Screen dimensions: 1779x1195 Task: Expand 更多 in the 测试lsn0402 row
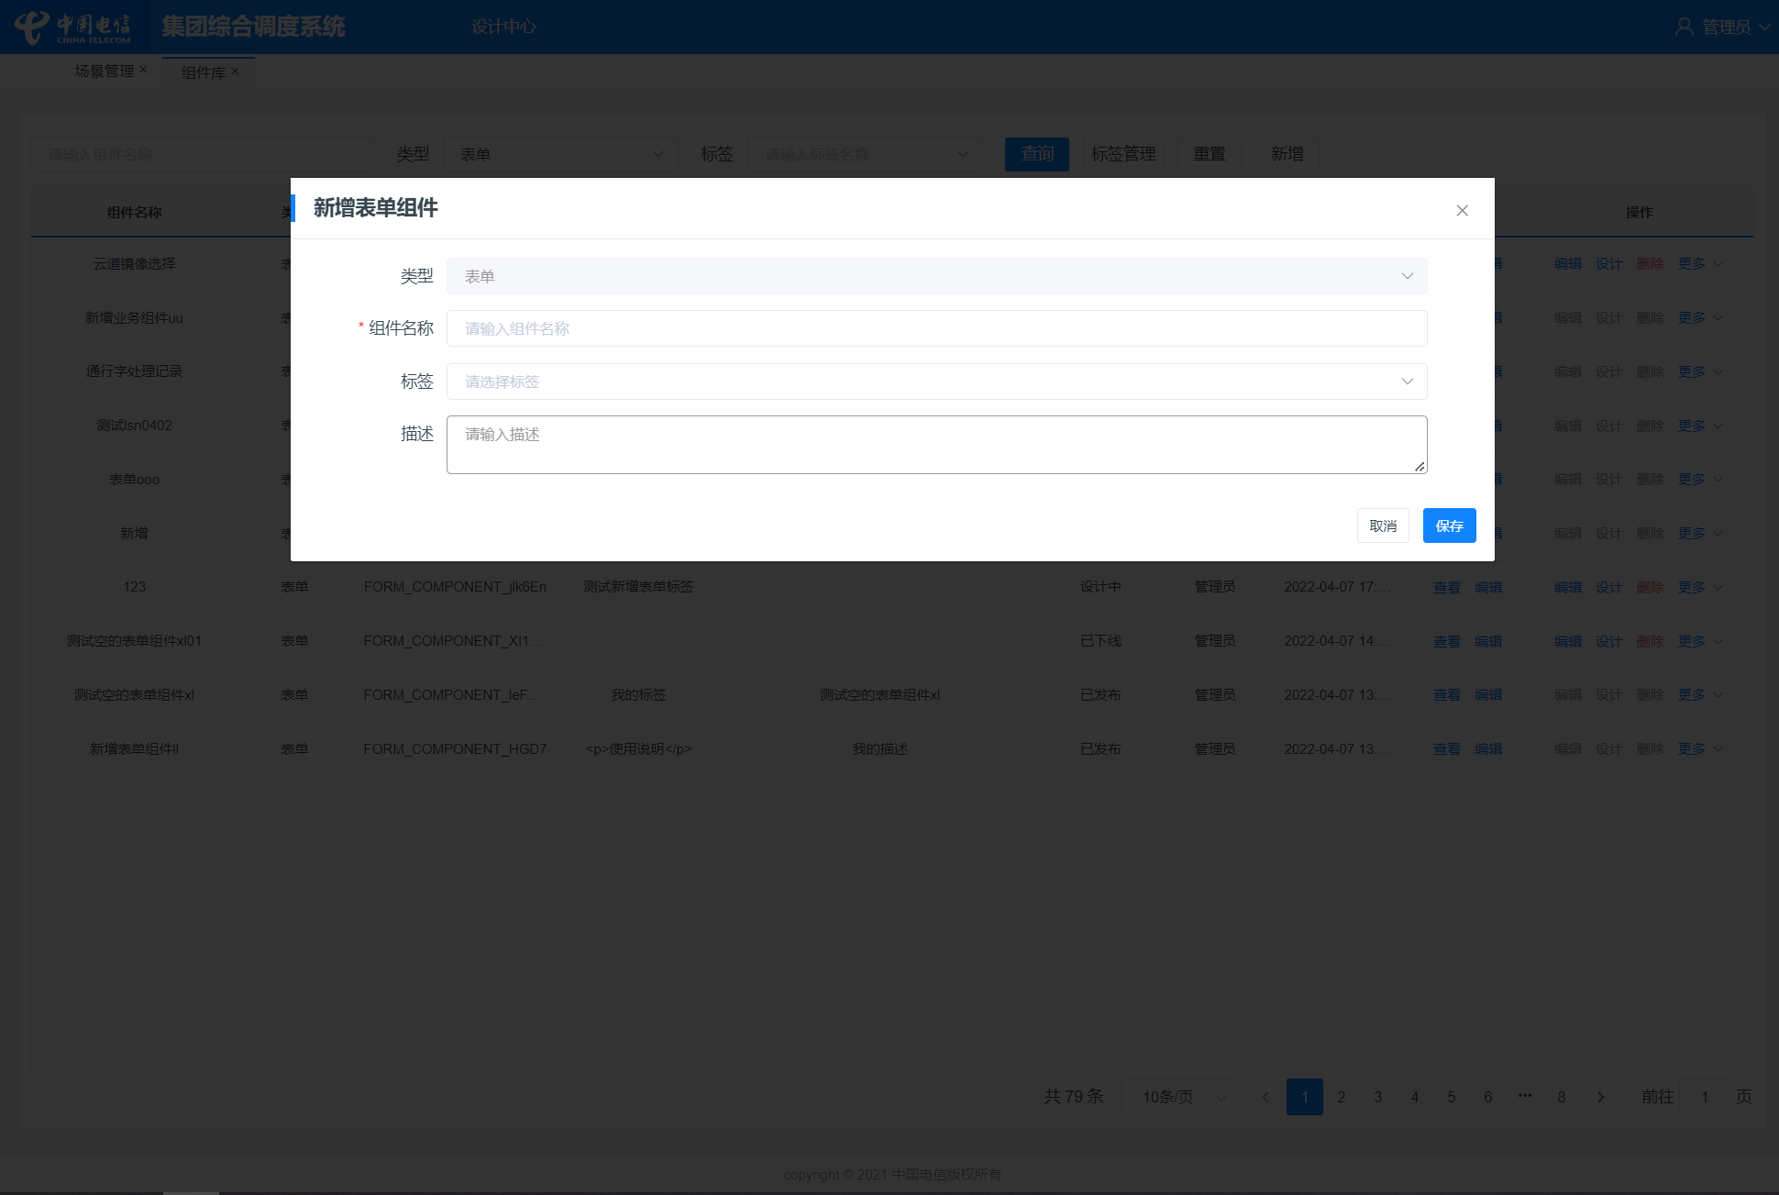tap(1700, 426)
